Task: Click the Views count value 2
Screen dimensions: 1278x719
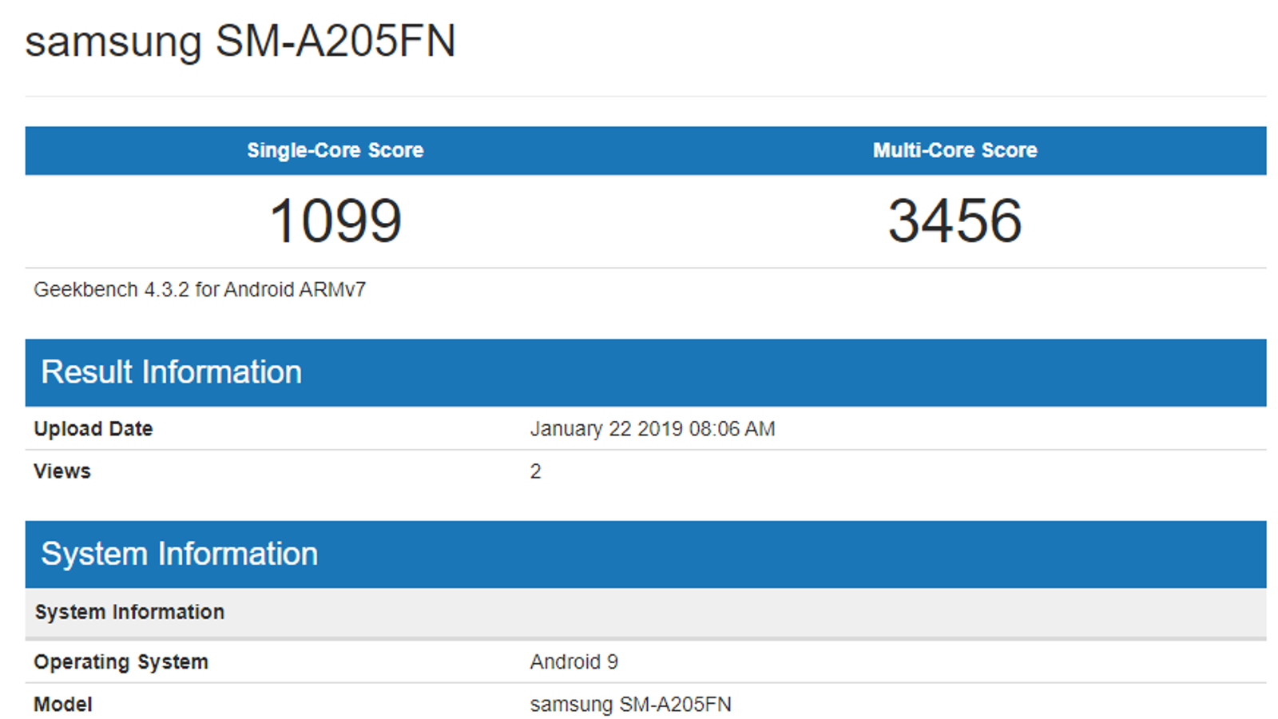Action: [535, 471]
